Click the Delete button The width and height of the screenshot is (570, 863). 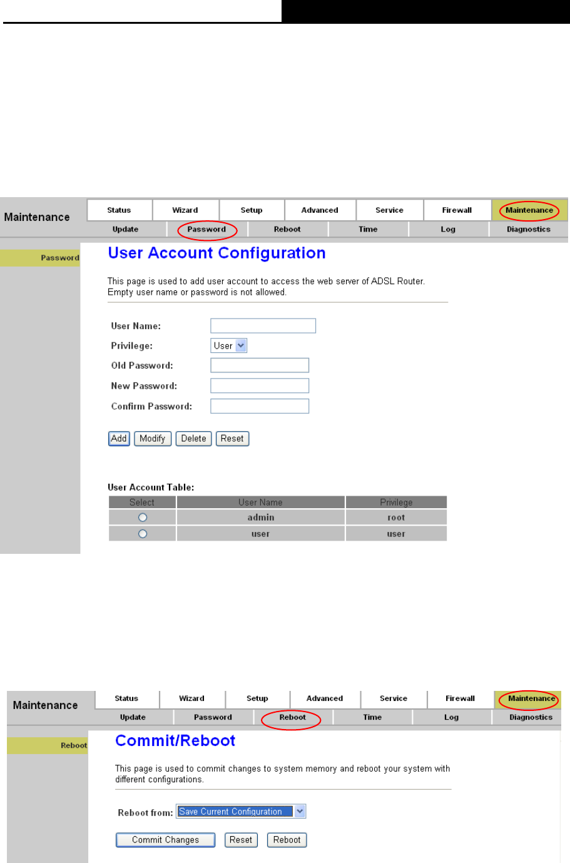[193, 439]
